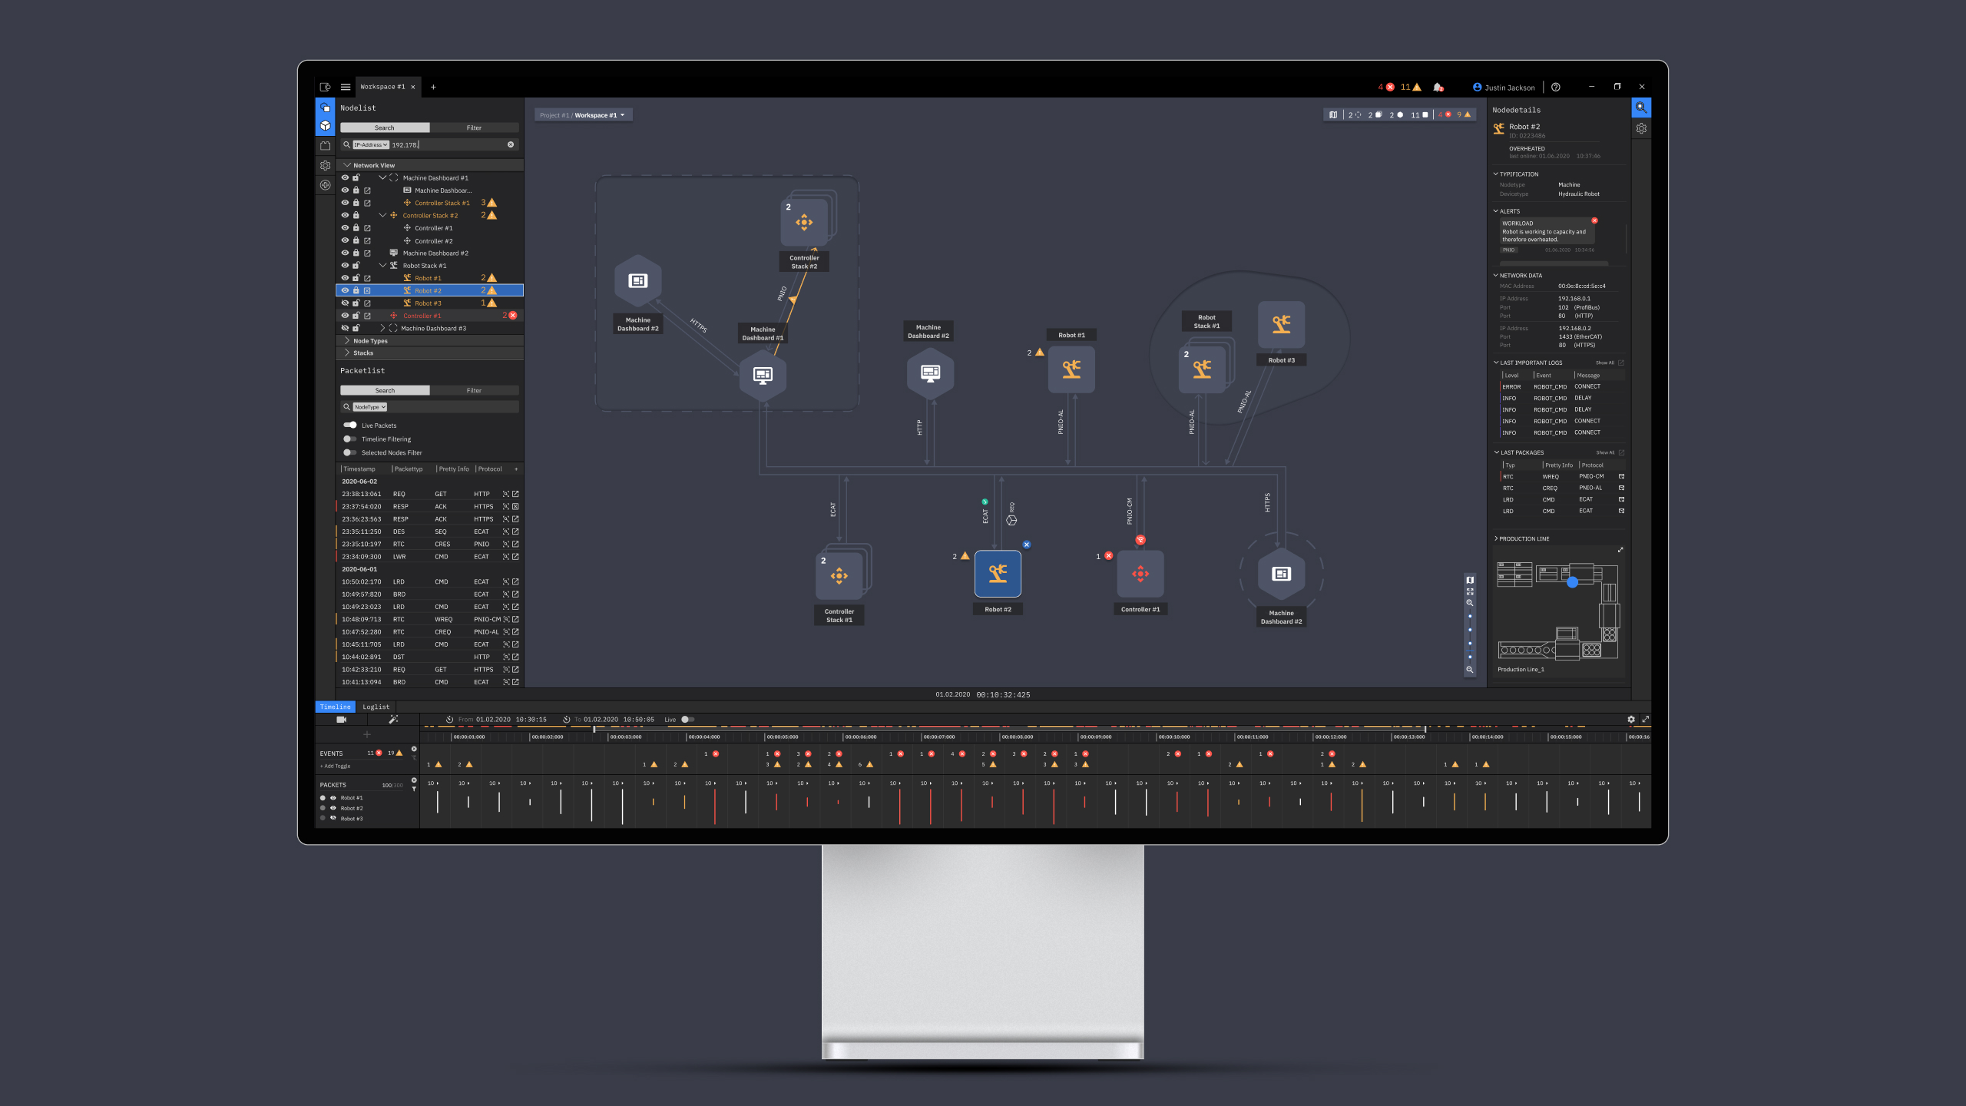Hide Robot #1 in Nodelist via eye icon
Image resolution: width=1966 pixels, height=1106 pixels.
point(345,278)
